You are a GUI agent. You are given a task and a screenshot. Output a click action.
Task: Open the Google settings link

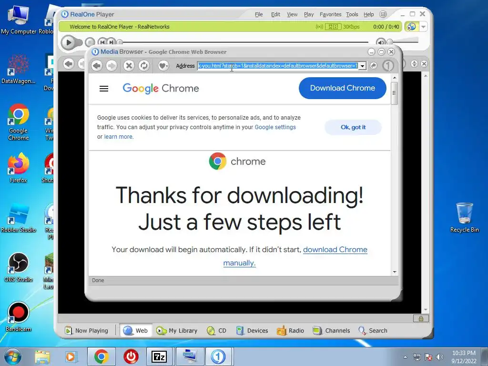pyautogui.click(x=275, y=127)
